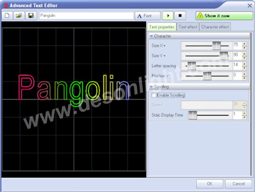The image size is (255, 192).
Task: Switch to Text effect tab
Action: point(188,27)
